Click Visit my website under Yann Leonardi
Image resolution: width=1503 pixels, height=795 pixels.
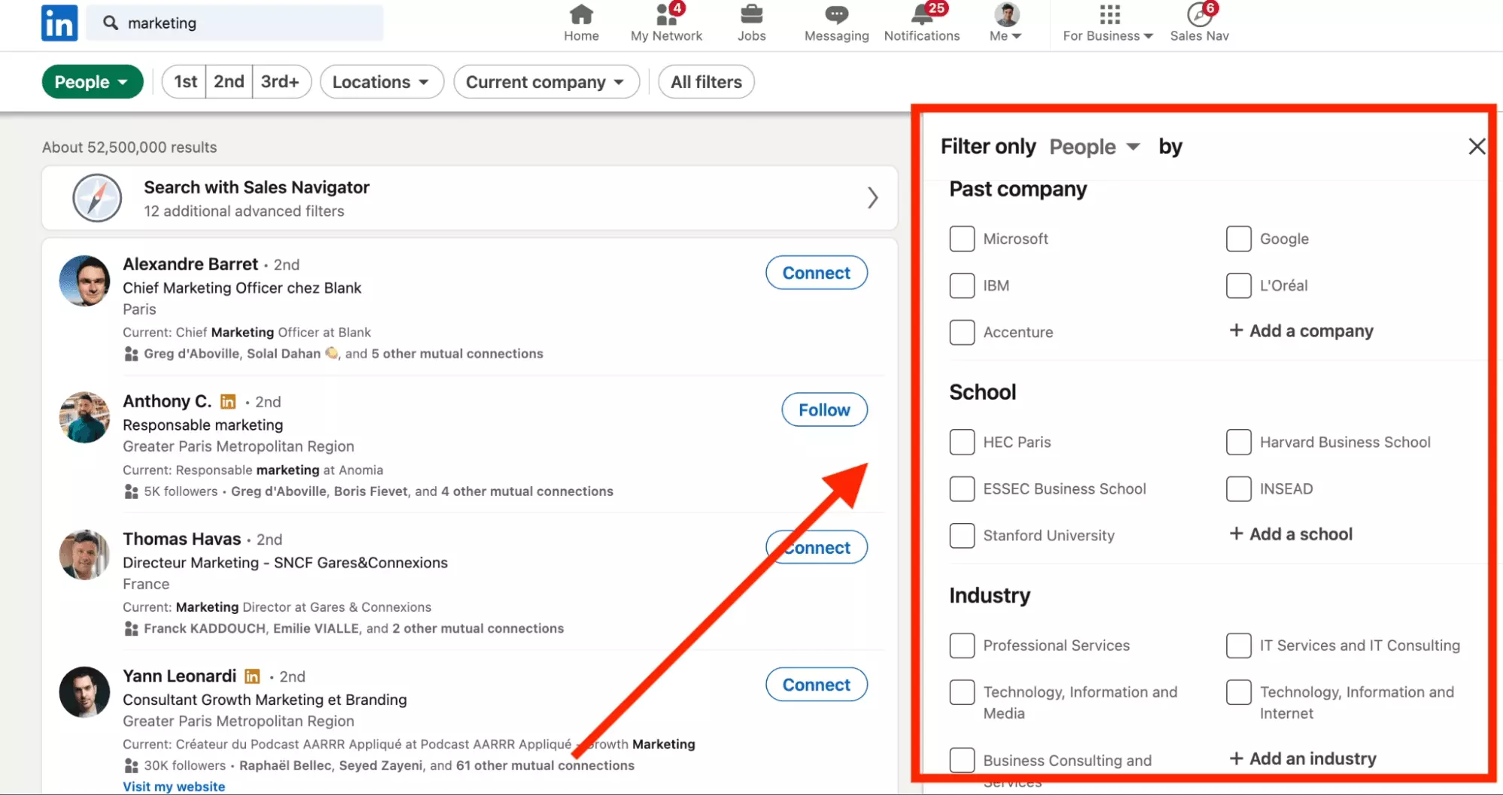pos(174,785)
